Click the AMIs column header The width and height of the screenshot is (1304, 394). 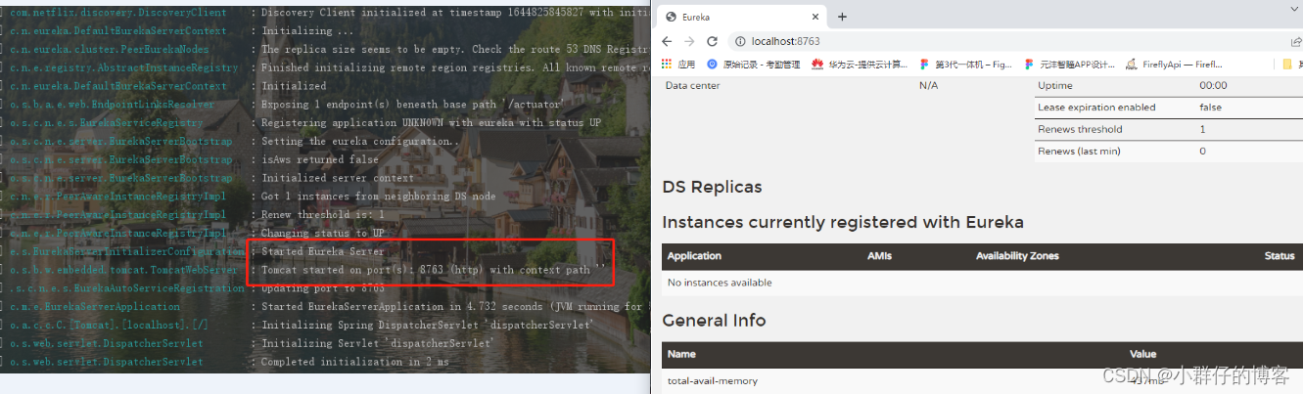coord(879,256)
